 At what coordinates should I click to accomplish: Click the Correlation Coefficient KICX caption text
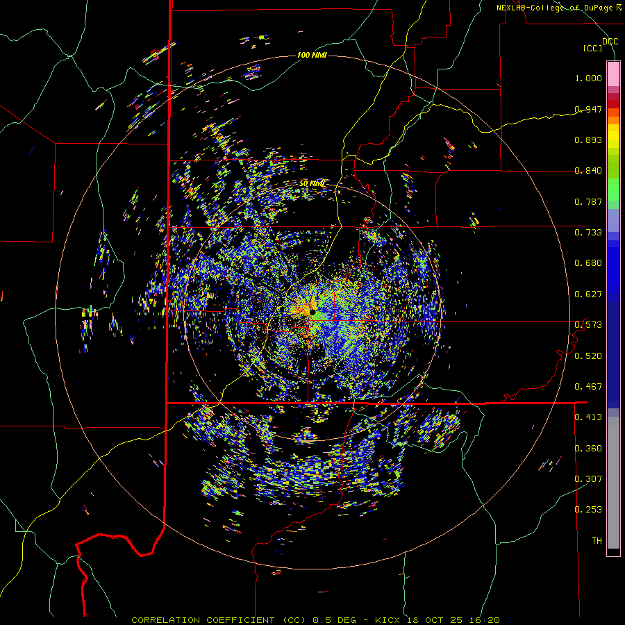[x=315, y=620]
